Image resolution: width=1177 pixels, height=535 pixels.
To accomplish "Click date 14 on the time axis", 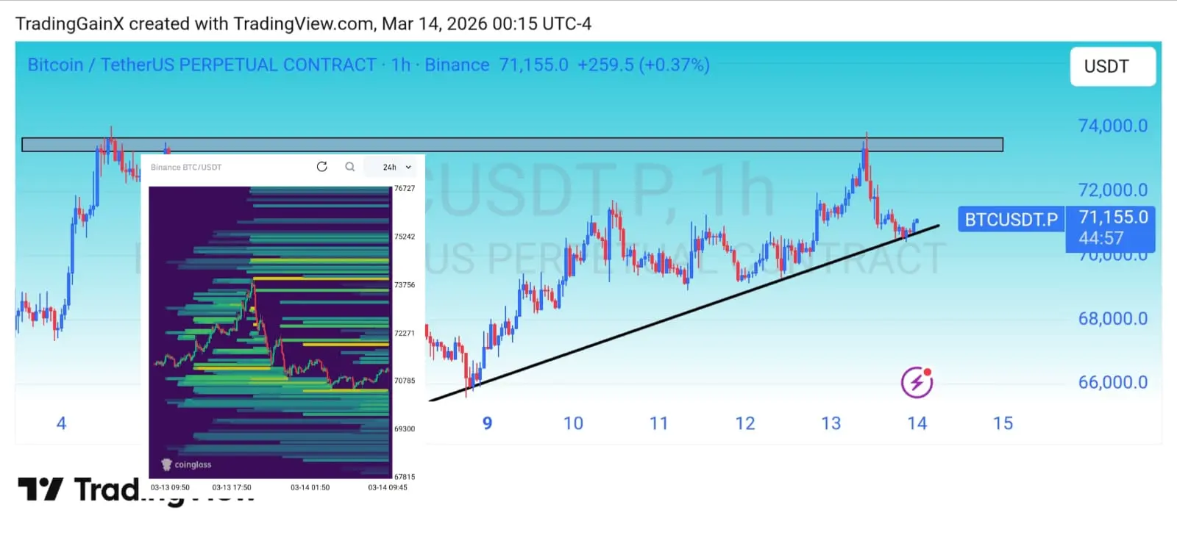I will pos(917,423).
